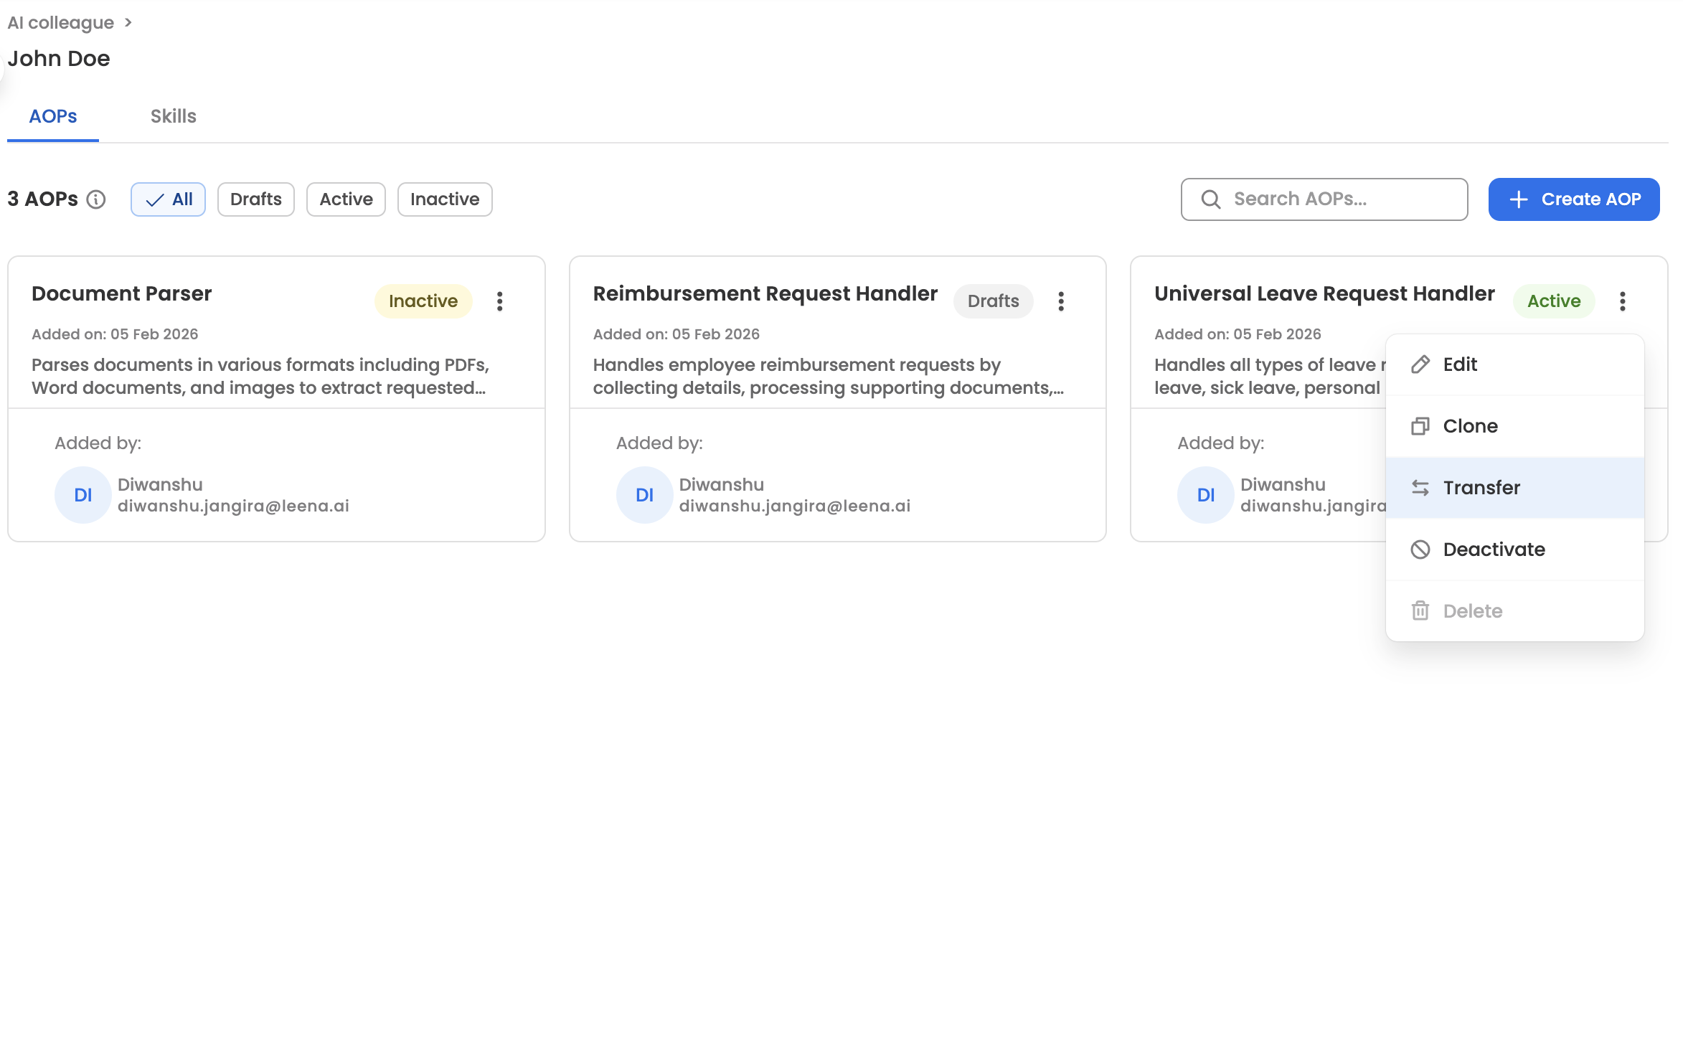
Task: Click the info icon beside 3 AOPs
Action: [x=96, y=199]
